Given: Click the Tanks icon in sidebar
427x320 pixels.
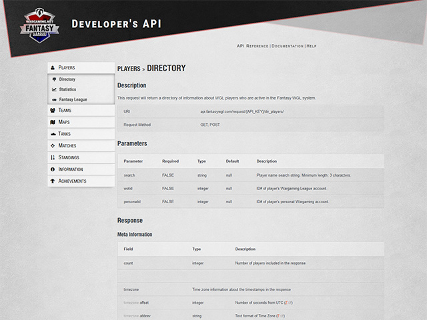Looking at the screenshot, I should [53, 134].
